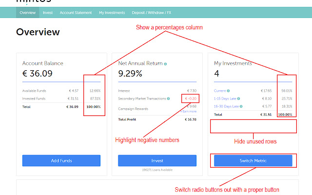312x195 pixels.
Task: Click the 9.29% net annual return value
Action: [130, 74]
